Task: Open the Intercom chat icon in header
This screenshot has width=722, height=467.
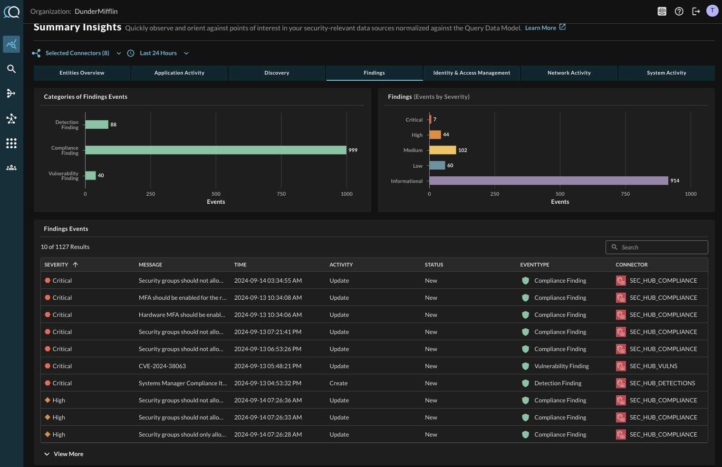Action: click(x=662, y=11)
